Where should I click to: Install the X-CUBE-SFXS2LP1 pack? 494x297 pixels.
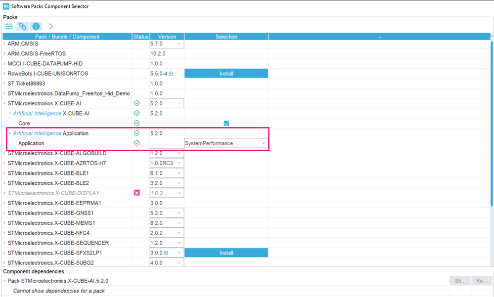[226, 253]
